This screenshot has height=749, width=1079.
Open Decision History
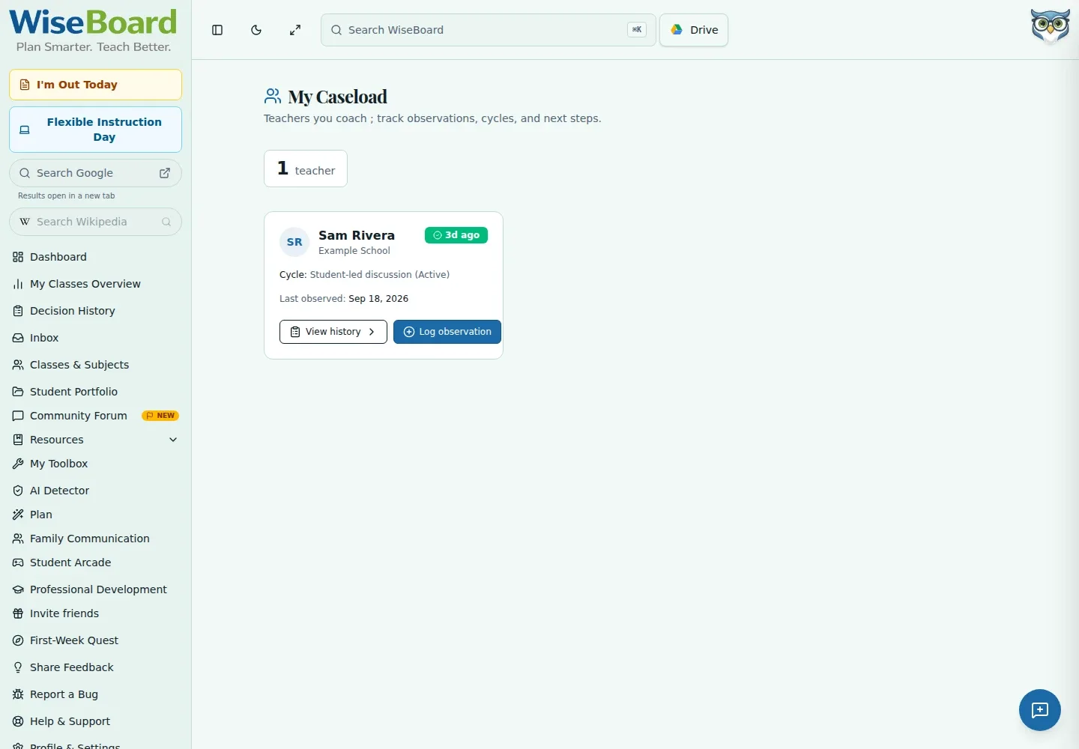tap(95, 311)
